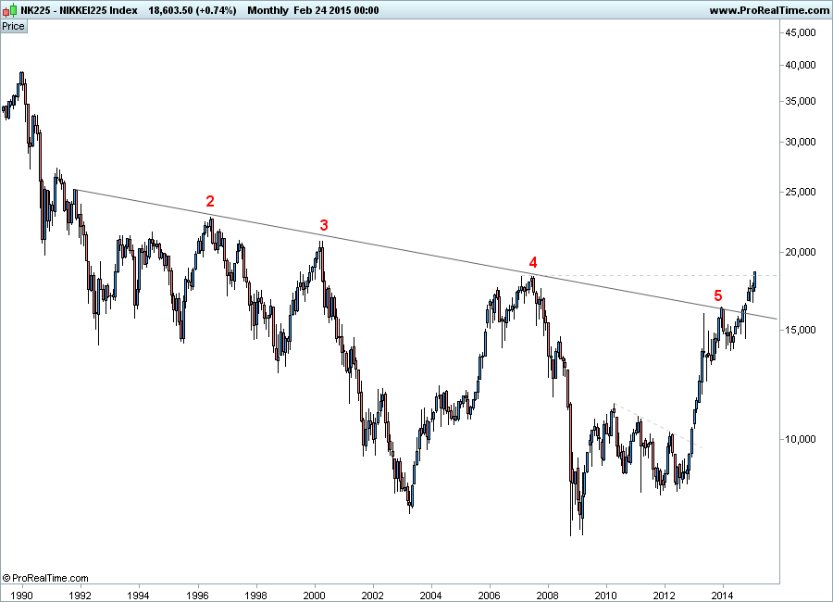The width and height of the screenshot is (833, 602).
Task: Click the ProRealTime.com copyright watermark
Action: pyautogui.click(x=45, y=578)
